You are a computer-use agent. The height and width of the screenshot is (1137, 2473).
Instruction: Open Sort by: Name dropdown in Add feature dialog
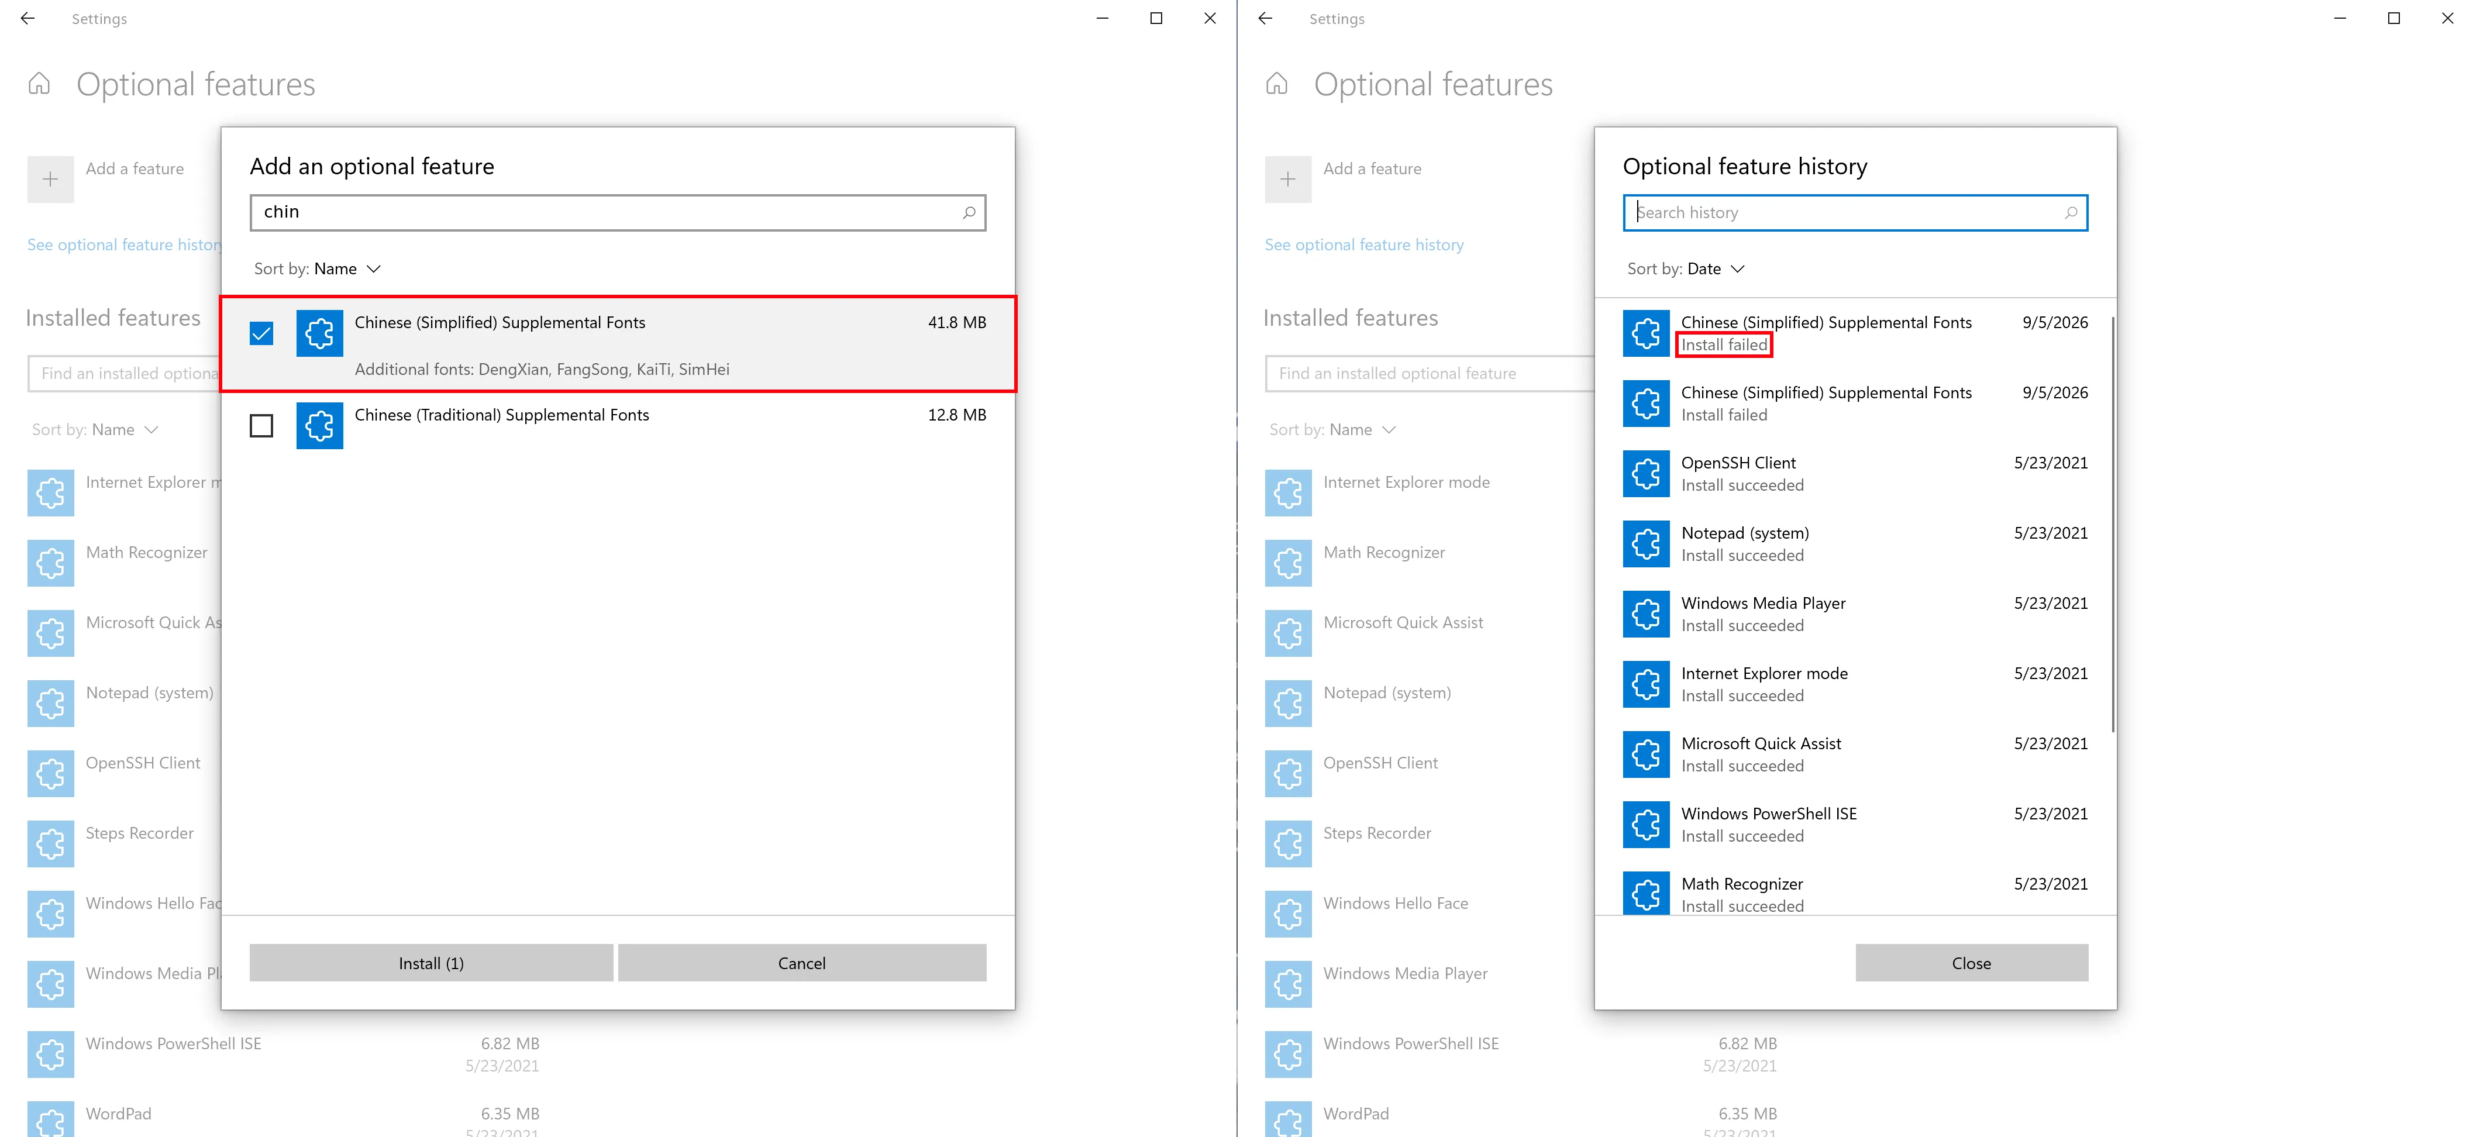point(317,269)
